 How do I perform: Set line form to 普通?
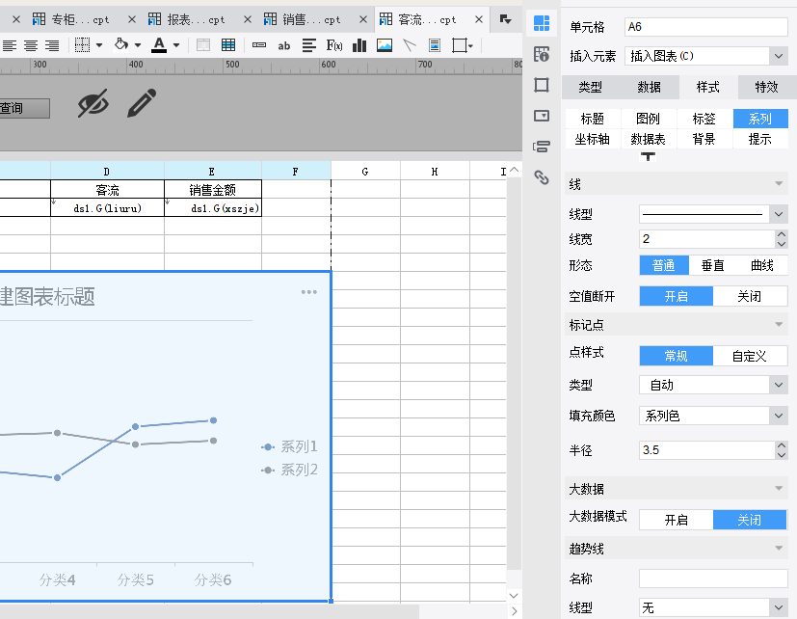point(664,265)
